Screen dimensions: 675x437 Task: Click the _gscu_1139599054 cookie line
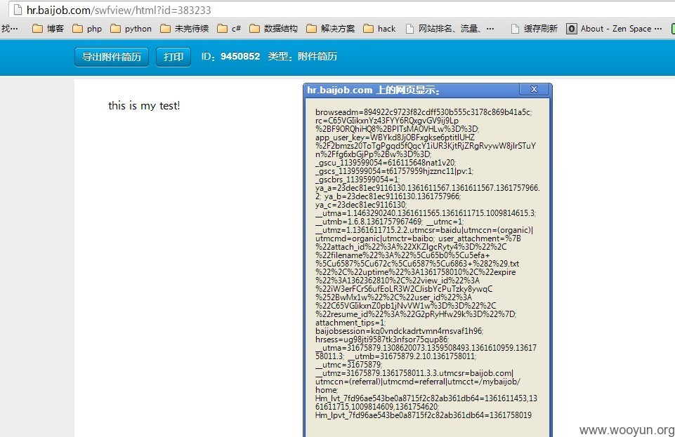pos(386,163)
